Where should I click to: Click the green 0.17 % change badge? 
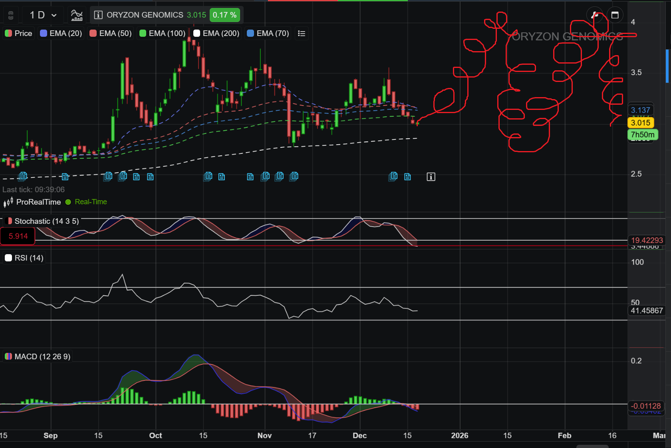click(224, 15)
